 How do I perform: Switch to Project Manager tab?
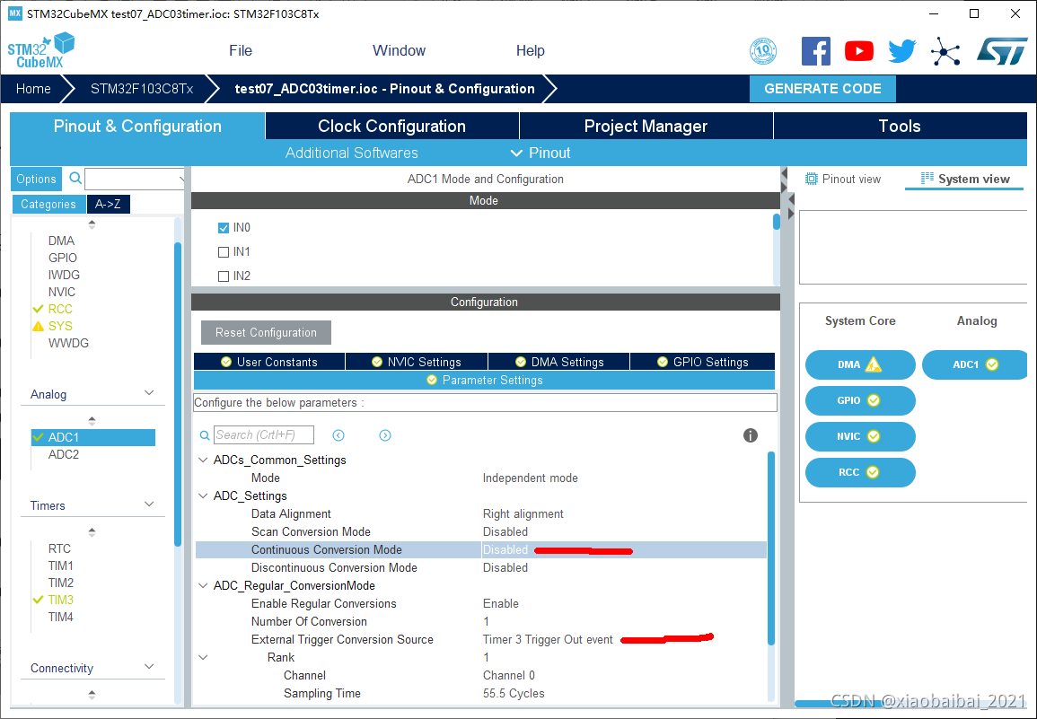[x=646, y=126]
